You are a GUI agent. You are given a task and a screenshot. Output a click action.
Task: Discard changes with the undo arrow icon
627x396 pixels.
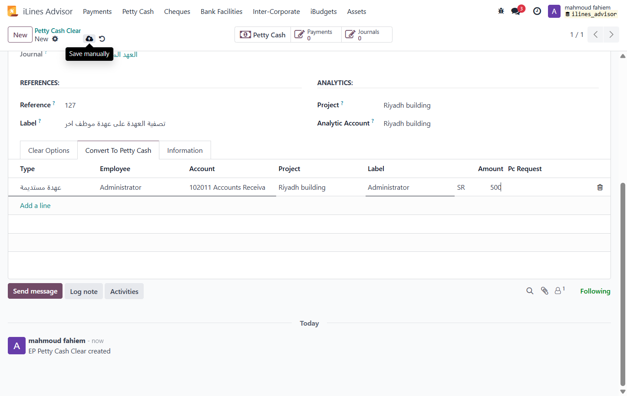click(x=102, y=39)
